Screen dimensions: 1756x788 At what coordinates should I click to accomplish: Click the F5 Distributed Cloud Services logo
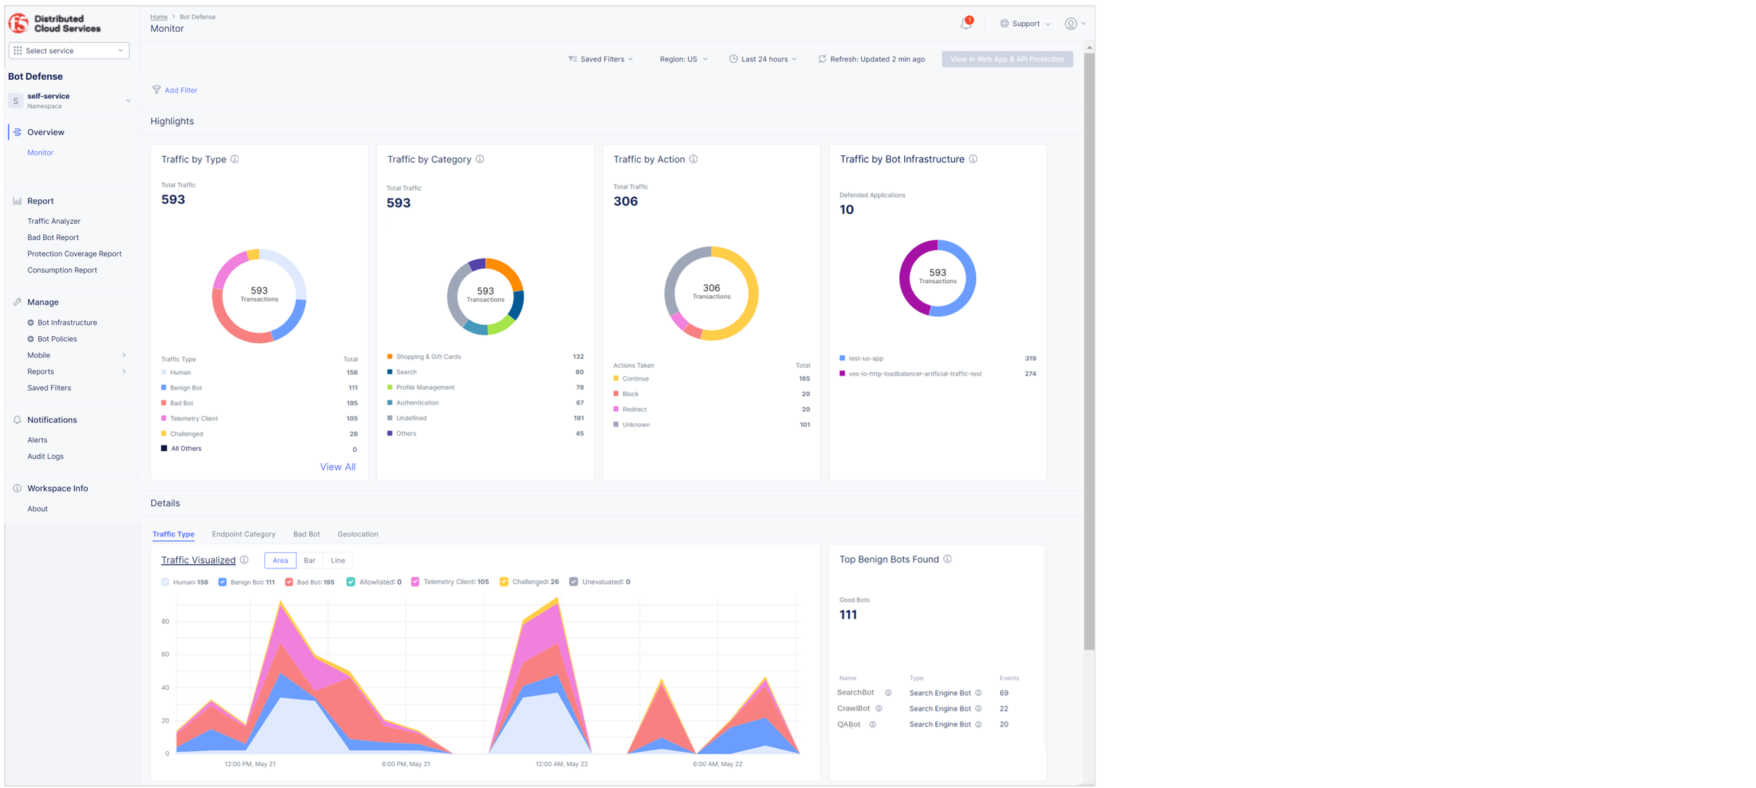click(x=20, y=22)
